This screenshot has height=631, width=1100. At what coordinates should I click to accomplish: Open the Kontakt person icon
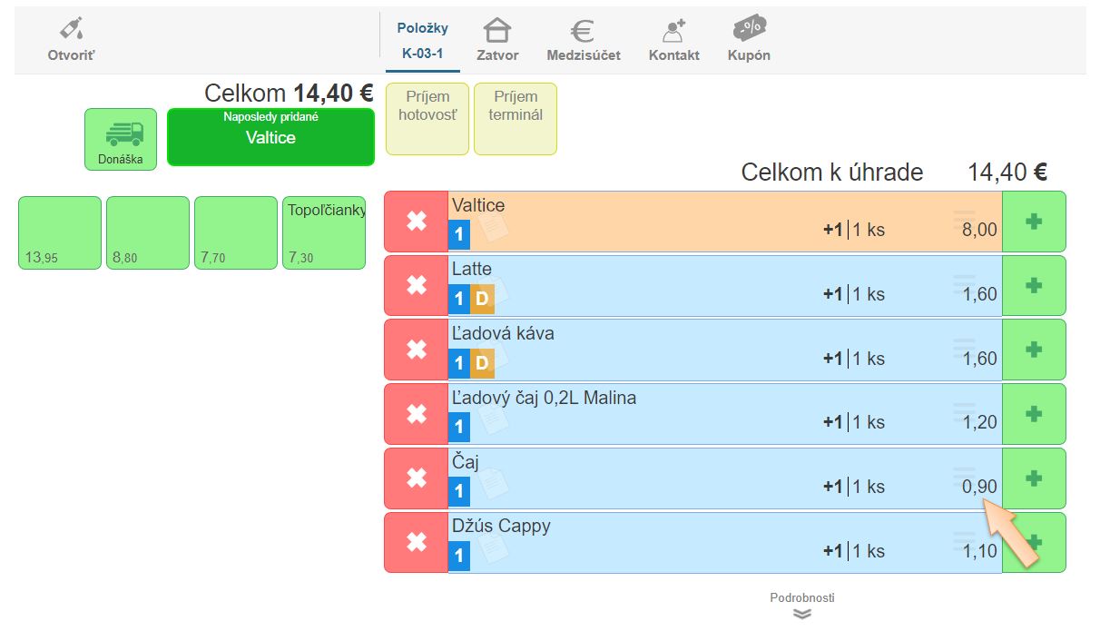(x=673, y=32)
